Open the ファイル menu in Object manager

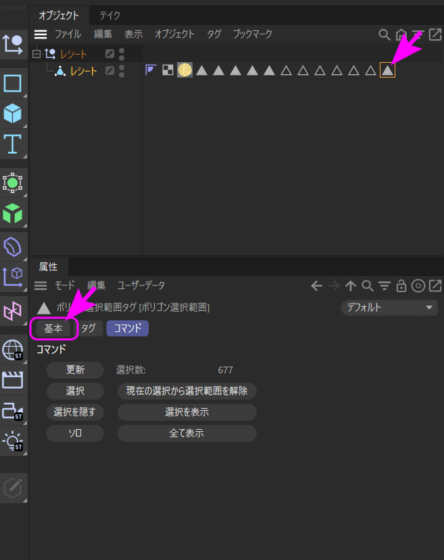click(68, 34)
